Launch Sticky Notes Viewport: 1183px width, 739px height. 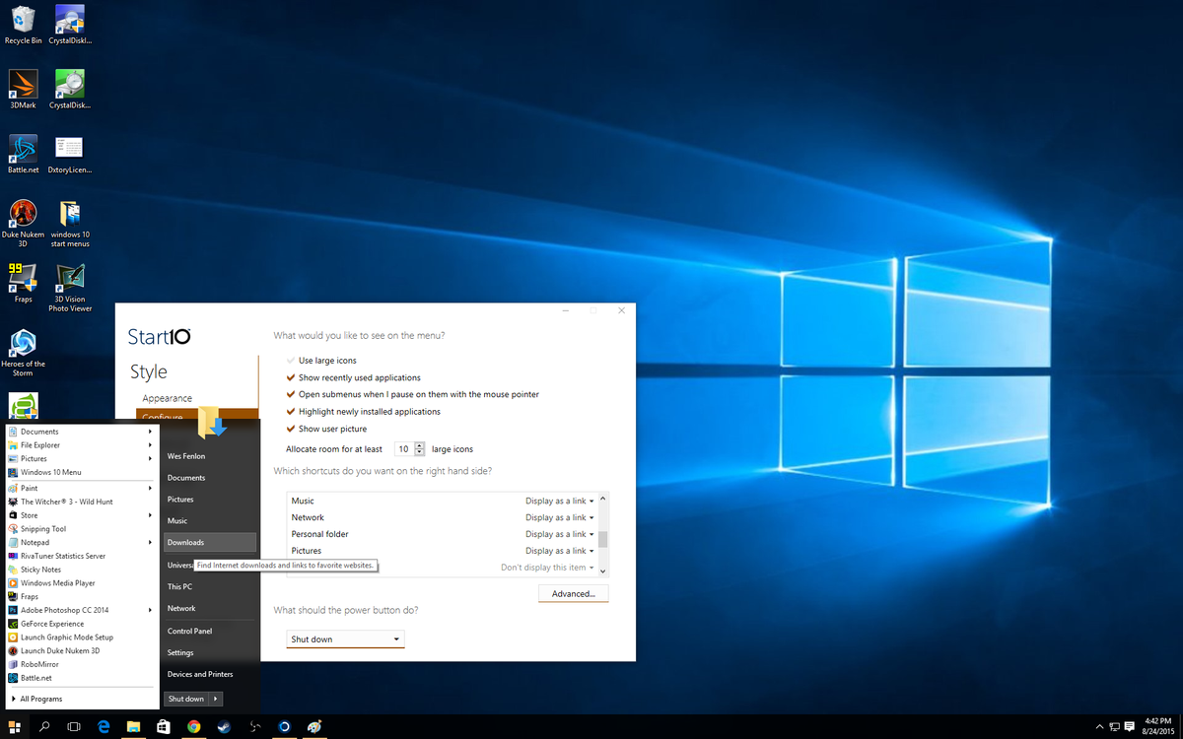pyautogui.click(x=45, y=569)
